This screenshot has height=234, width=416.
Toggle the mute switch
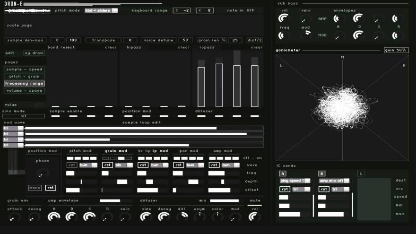click(255, 205)
